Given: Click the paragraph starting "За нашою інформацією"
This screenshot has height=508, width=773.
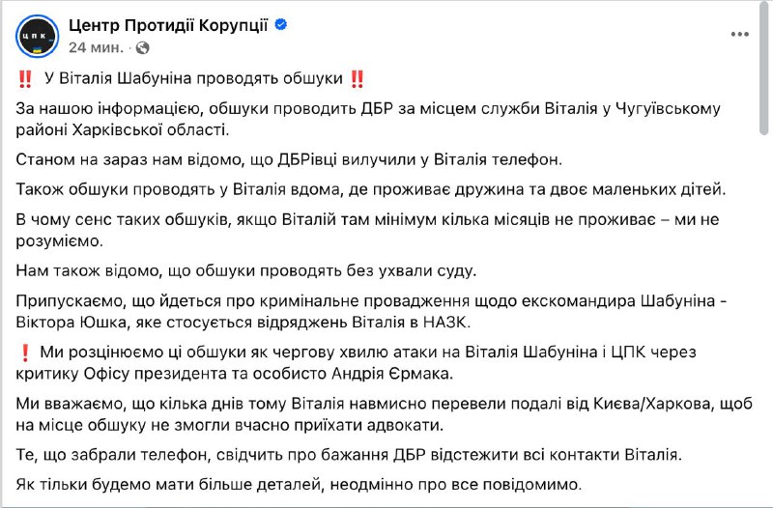Looking at the screenshot, I should [367, 119].
